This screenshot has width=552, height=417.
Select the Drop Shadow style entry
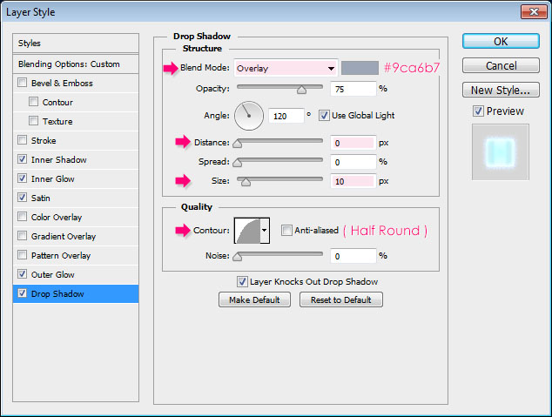click(x=77, y=294)
